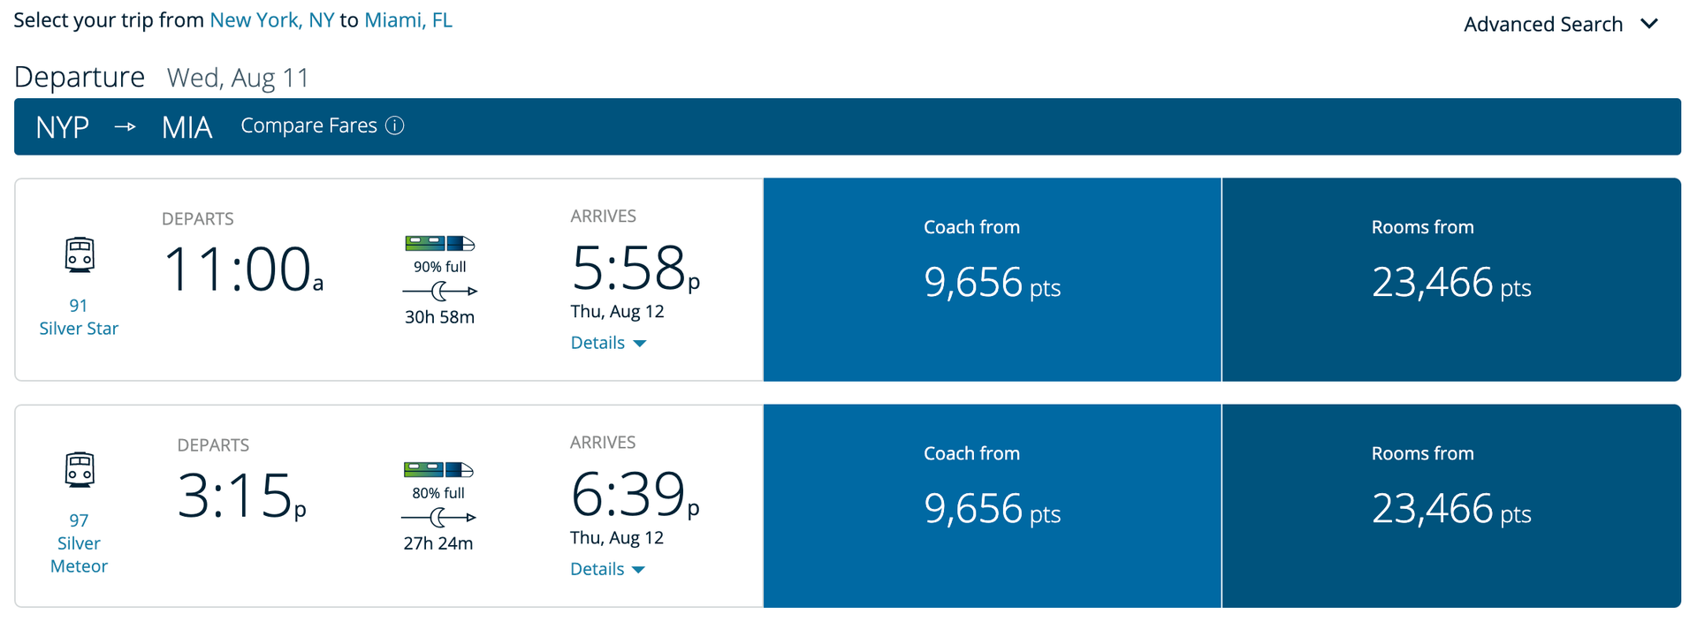Select Coach fare for train 91

(x=992, y=279)
